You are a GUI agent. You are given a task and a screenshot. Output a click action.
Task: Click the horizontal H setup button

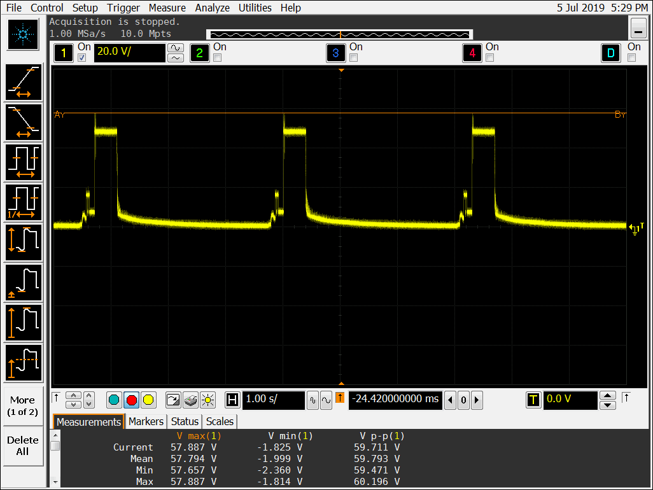232,400
